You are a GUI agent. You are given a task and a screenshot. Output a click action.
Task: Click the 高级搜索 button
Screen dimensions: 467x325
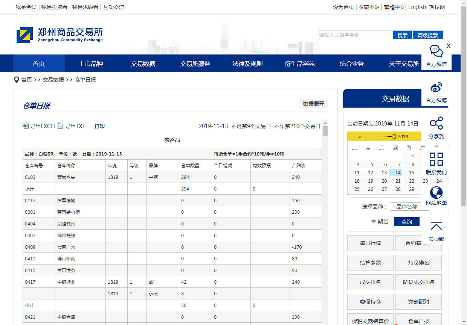click(427, 35)
